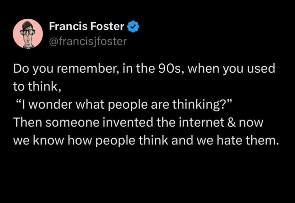This screenshot has width=295, height=203.
Task: Open Francis Foster's cartoon profile avatar
Action: (28, 33)
